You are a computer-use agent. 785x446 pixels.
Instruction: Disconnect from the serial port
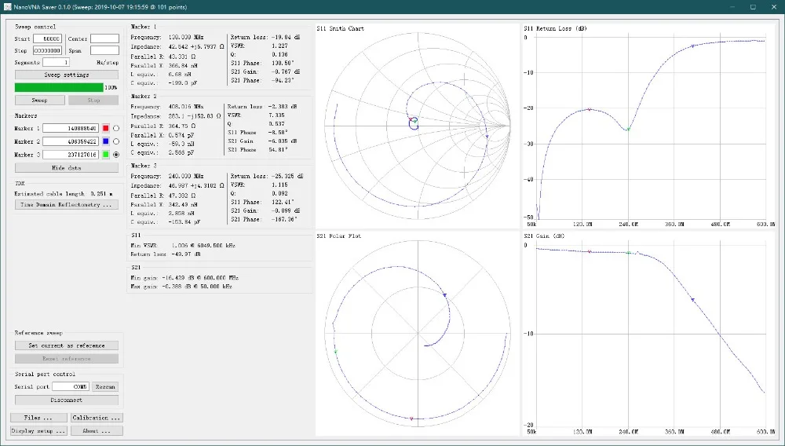67,400
